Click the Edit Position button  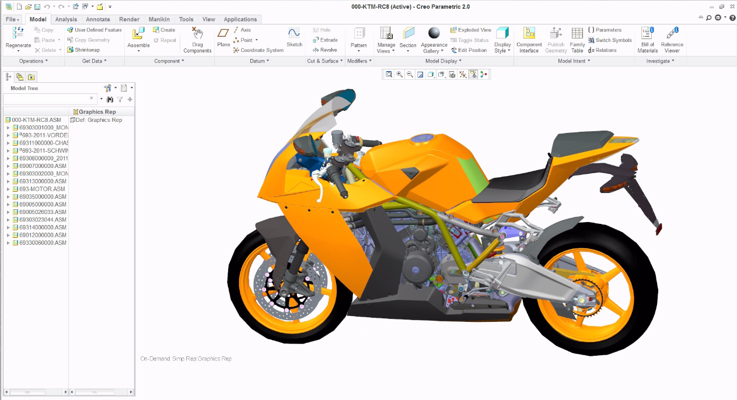pos(469,50)
